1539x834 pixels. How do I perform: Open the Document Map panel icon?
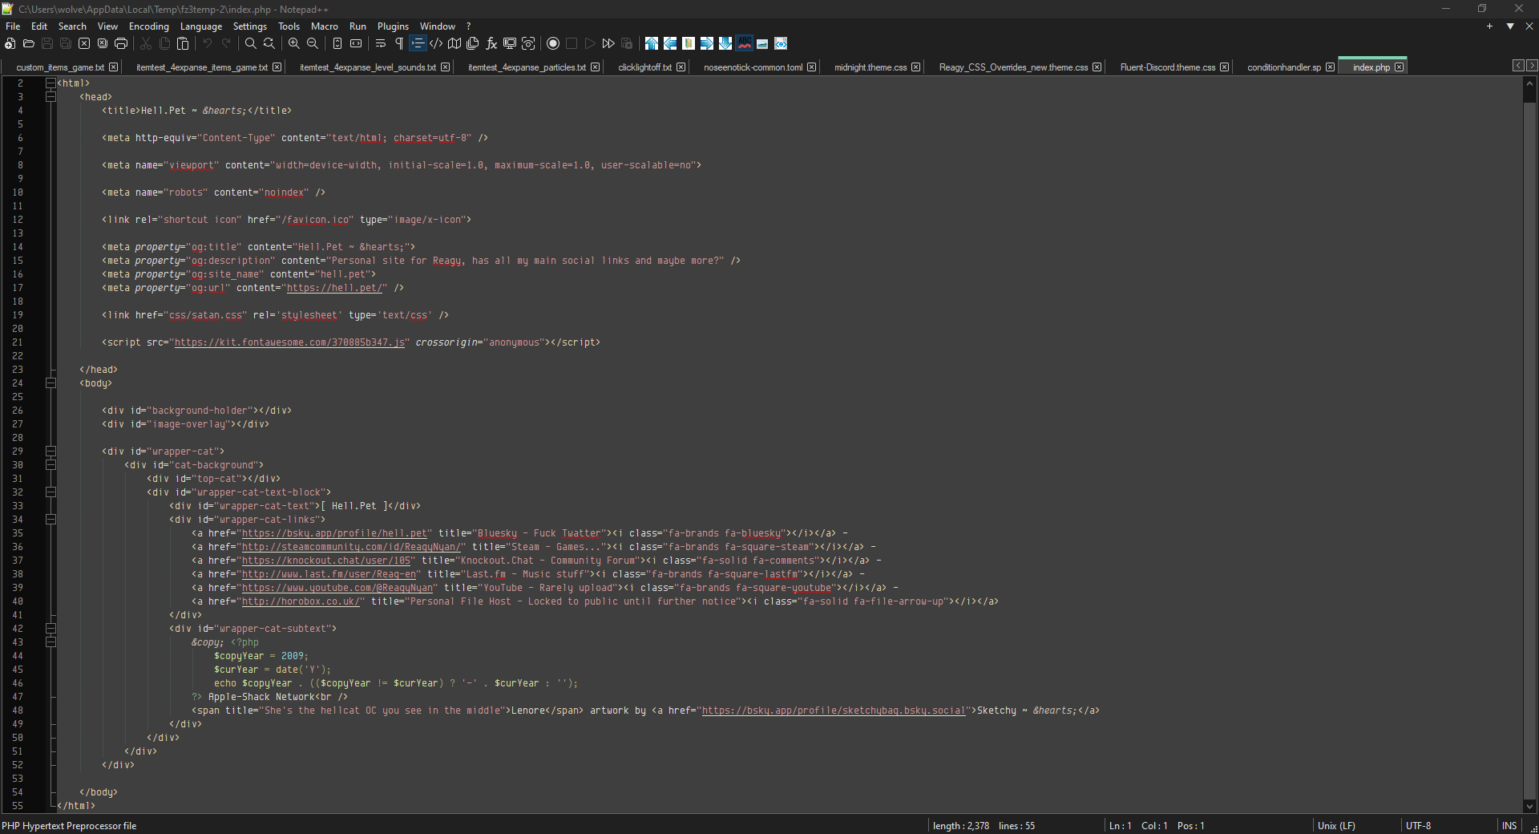click(454, 43)
